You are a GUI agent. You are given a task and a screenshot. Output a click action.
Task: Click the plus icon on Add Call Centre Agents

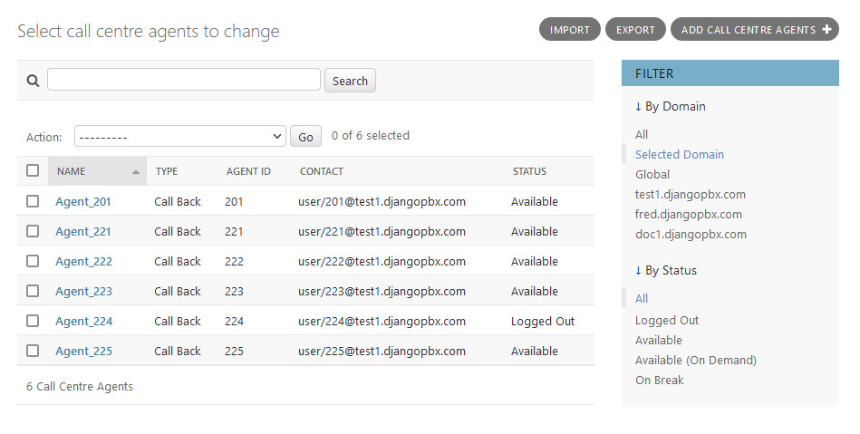[826, 30]
